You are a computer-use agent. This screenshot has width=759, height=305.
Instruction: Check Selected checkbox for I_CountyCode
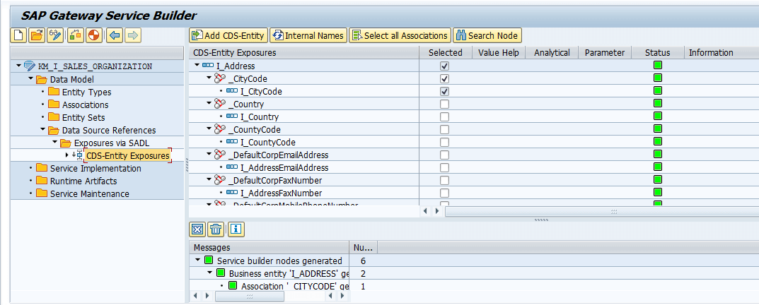coord(444,142)
